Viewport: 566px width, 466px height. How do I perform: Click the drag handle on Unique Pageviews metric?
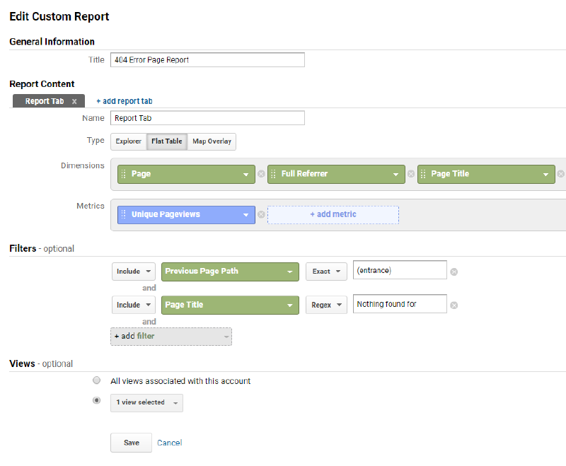[123, 214]
